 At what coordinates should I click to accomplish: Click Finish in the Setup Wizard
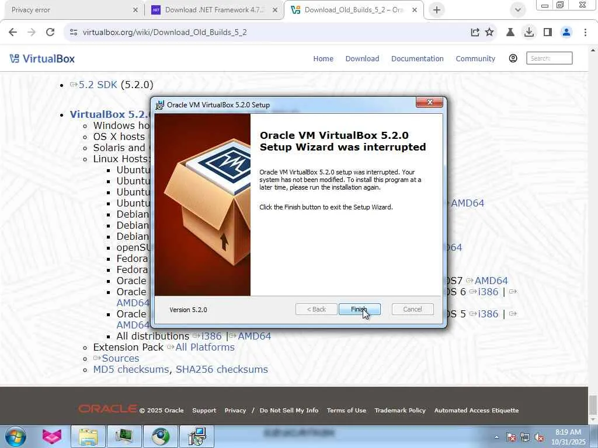click(359, 309)
